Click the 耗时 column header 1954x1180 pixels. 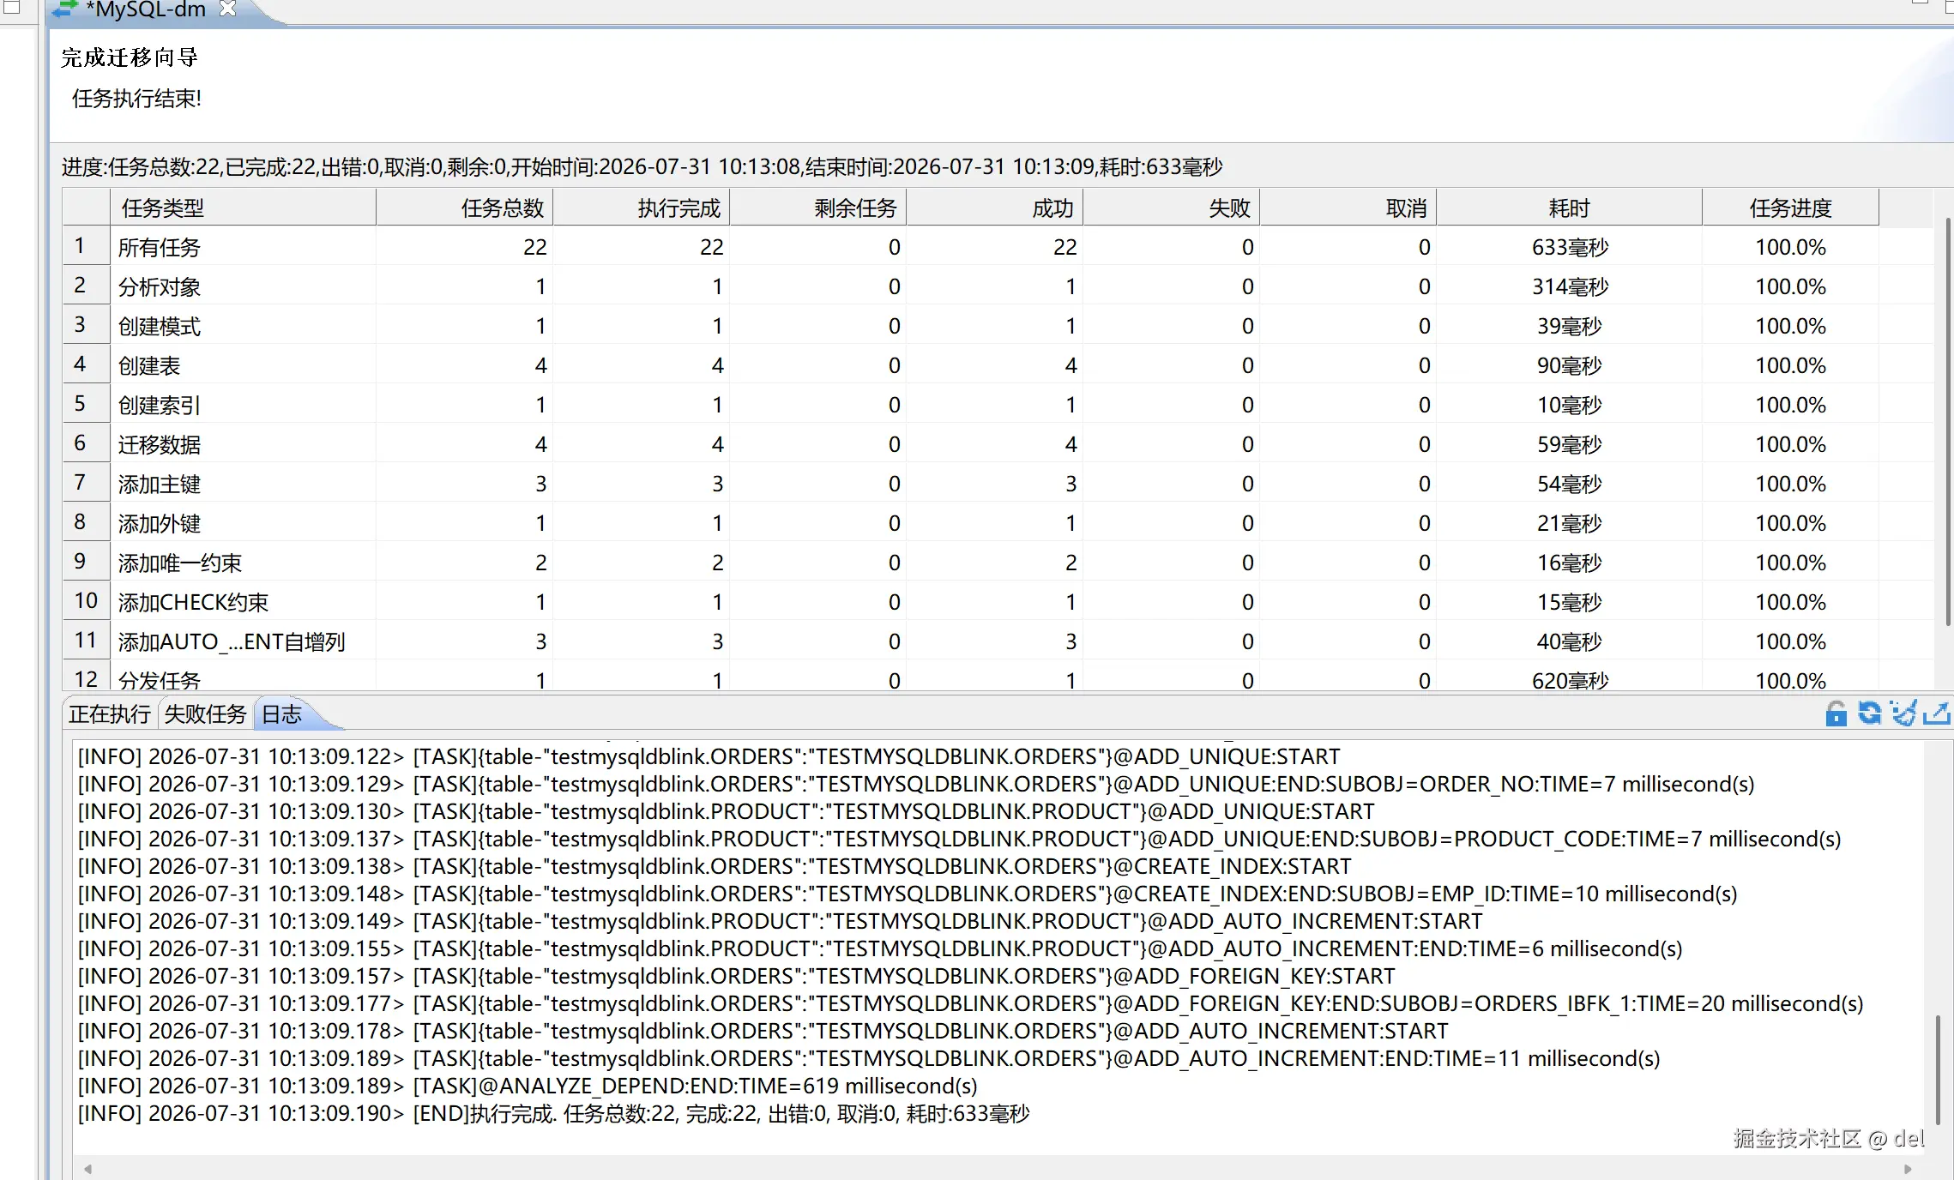point(1570,208)
